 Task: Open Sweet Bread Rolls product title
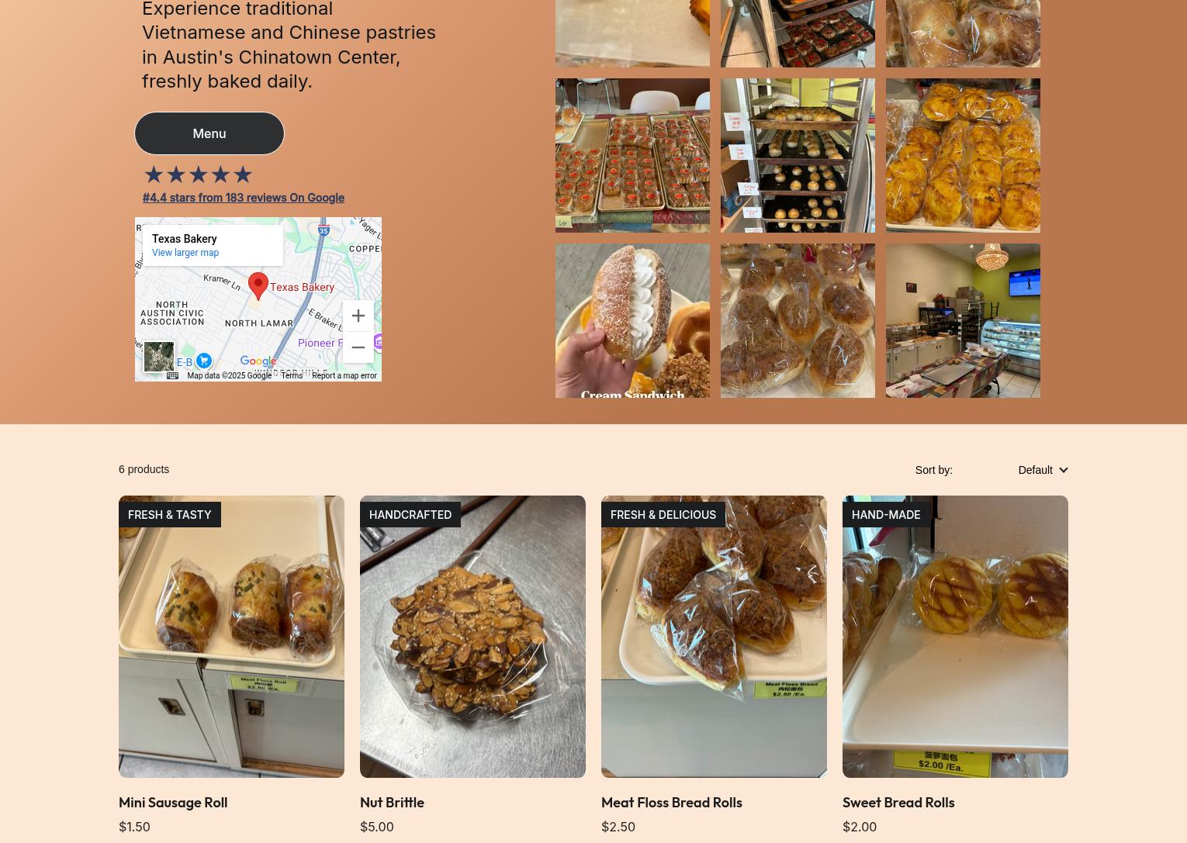898,802
